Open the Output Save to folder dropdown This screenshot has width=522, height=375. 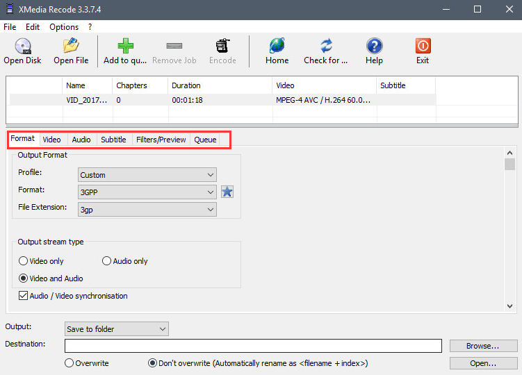pos(117,328)
